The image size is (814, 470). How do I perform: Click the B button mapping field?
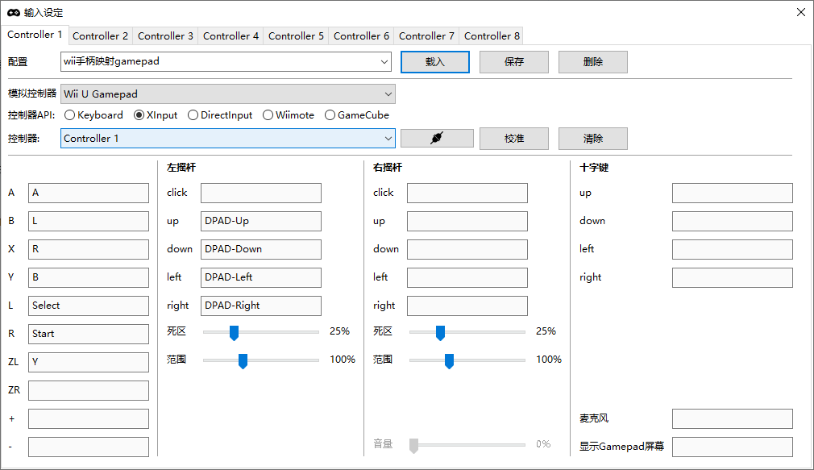coord(89,221)
